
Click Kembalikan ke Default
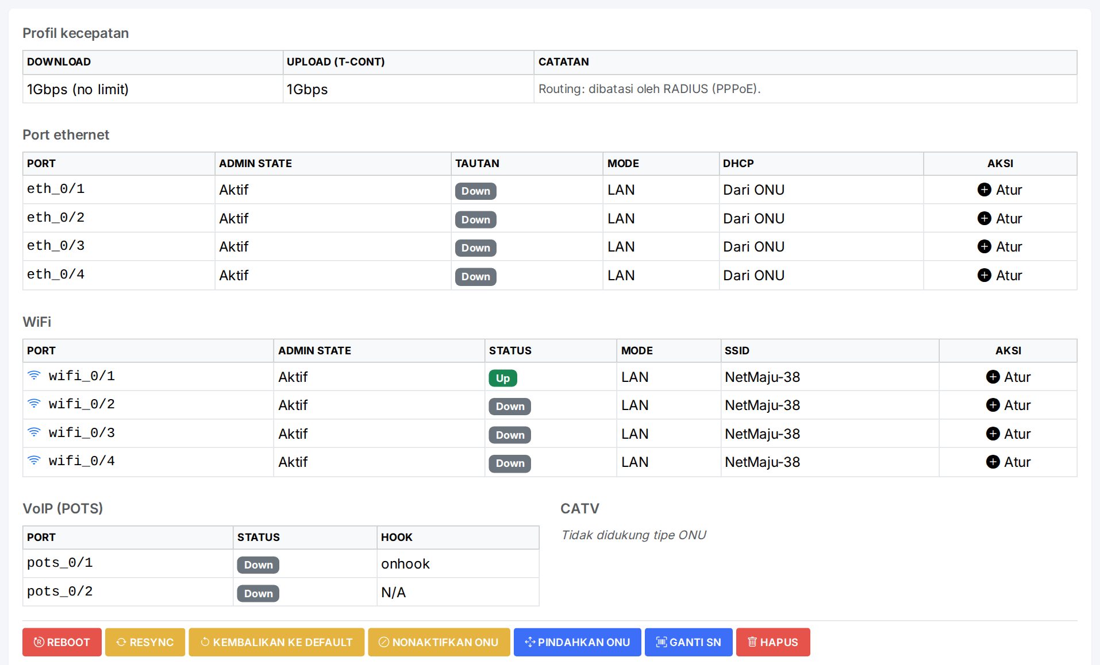(x=276, y=642)
